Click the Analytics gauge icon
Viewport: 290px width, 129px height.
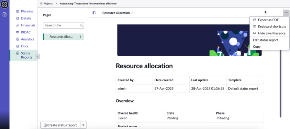[18, 39]
